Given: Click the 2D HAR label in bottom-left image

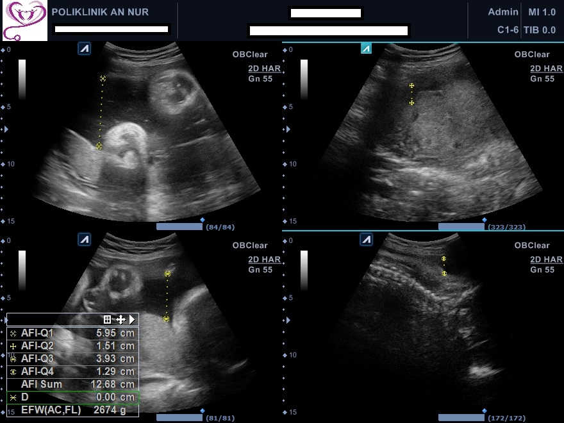Looking at the screenshot, I should point(264,260).
